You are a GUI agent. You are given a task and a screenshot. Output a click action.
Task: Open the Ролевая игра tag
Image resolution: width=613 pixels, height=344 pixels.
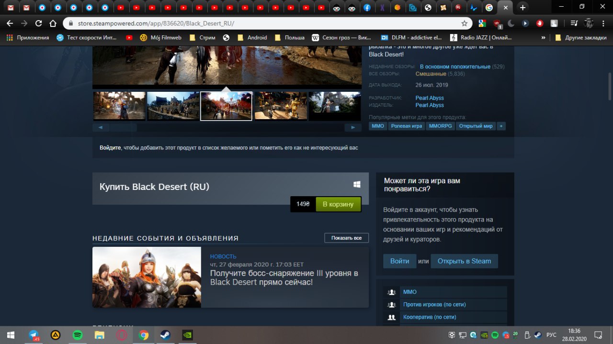coord(407,126)
